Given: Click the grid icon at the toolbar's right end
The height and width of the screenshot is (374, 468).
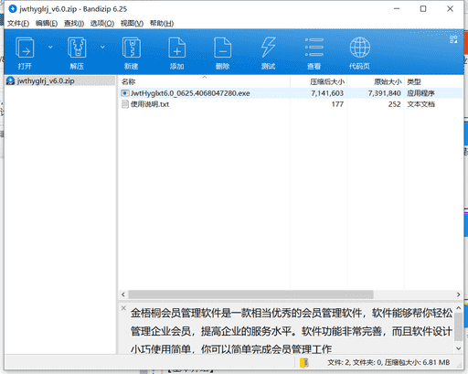Looking at the screenshot, I should 453,39.
